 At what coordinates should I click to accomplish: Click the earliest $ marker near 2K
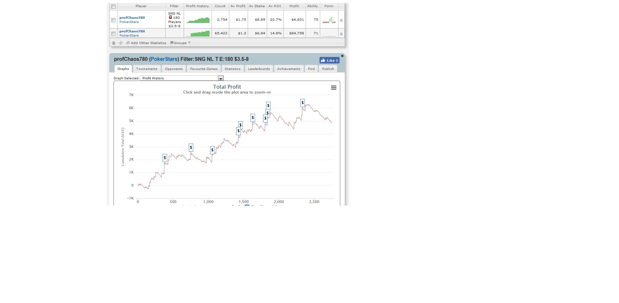[x=165, y=158]
